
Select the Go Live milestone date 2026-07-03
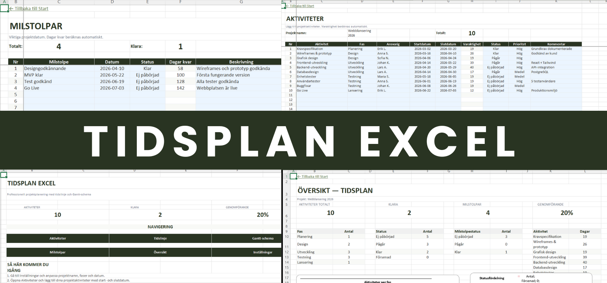(112, 88)
